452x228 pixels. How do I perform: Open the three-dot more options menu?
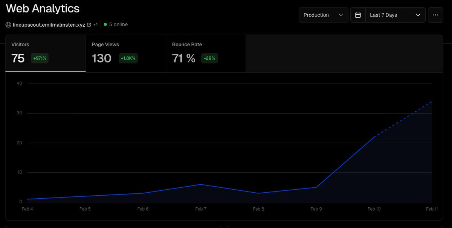point(435,15)
